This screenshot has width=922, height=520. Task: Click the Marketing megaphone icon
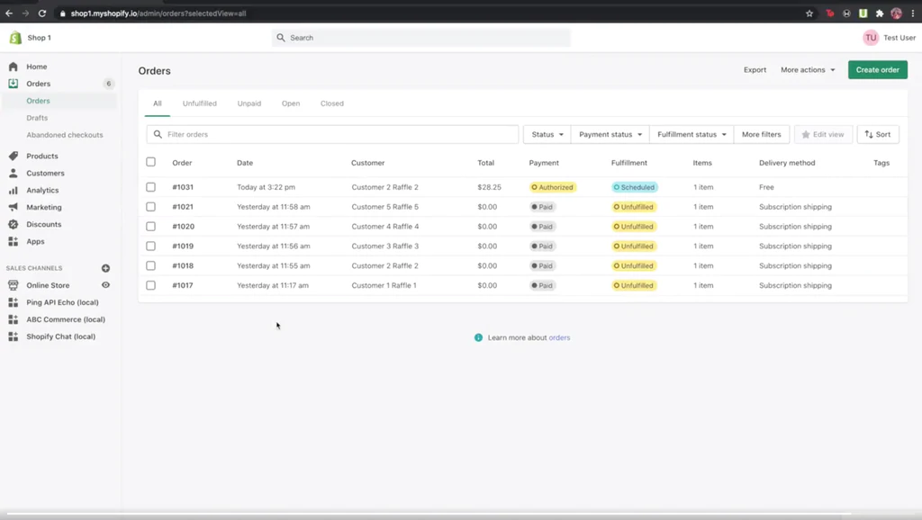(13, 208)
